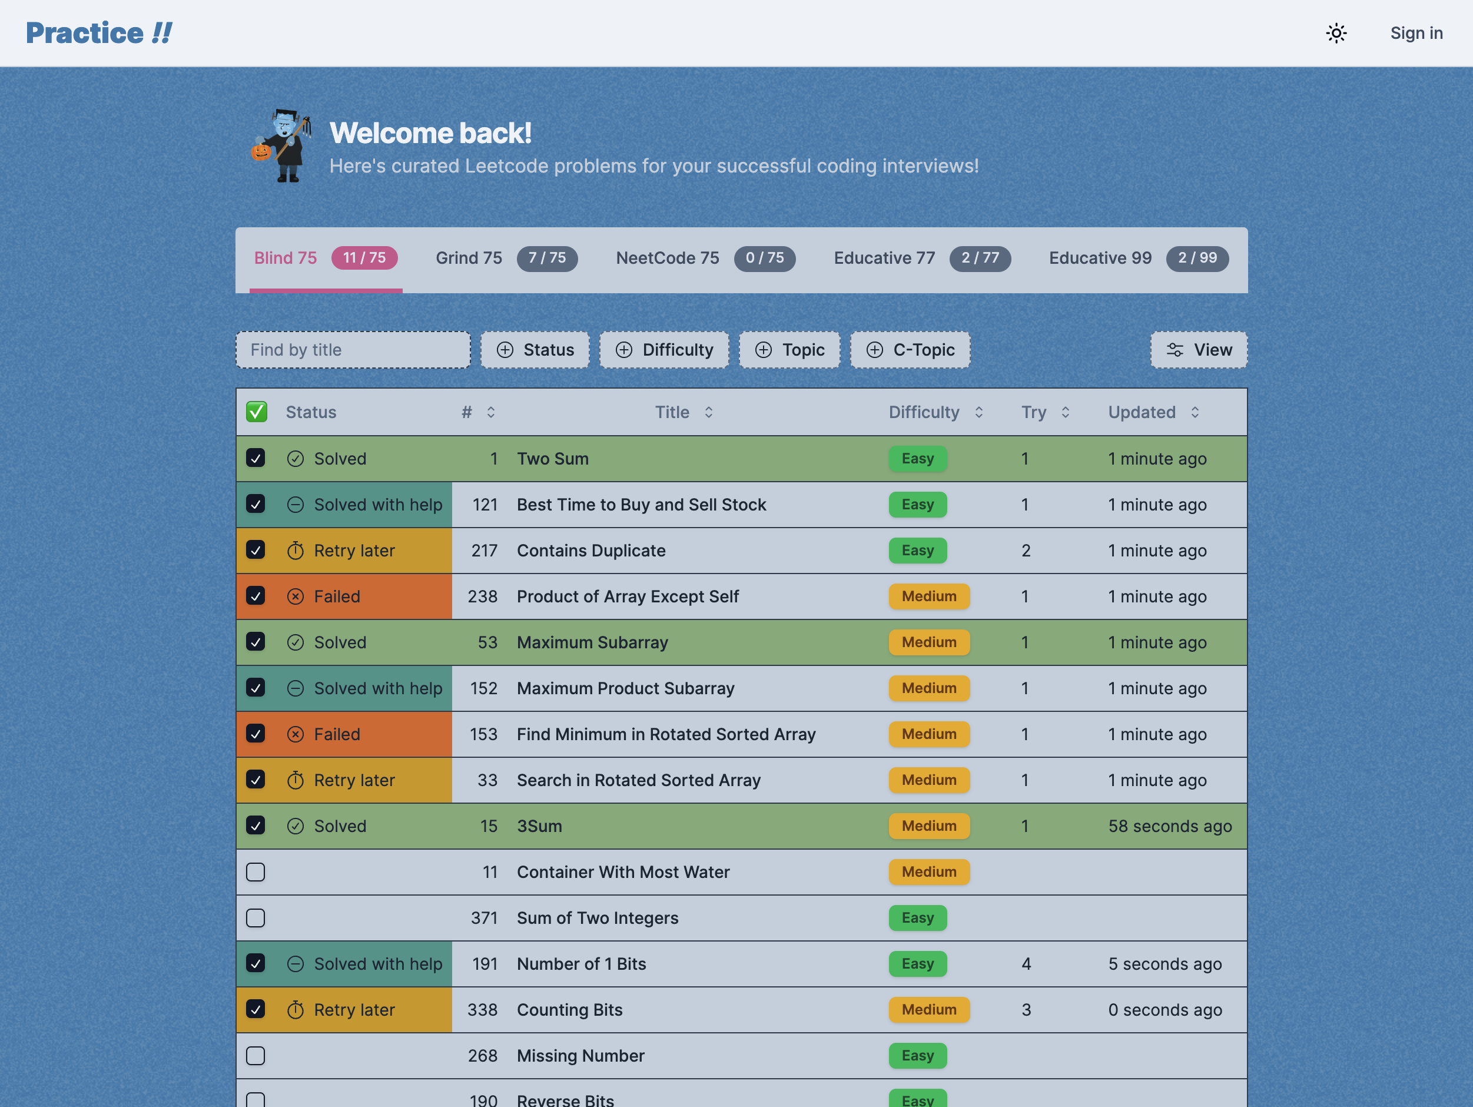
Task: Sort by Updated column arrows
Action: coord(1195,412)
